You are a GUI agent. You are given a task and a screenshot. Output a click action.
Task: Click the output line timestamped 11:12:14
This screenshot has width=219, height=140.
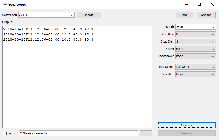(x=48, y=34)
